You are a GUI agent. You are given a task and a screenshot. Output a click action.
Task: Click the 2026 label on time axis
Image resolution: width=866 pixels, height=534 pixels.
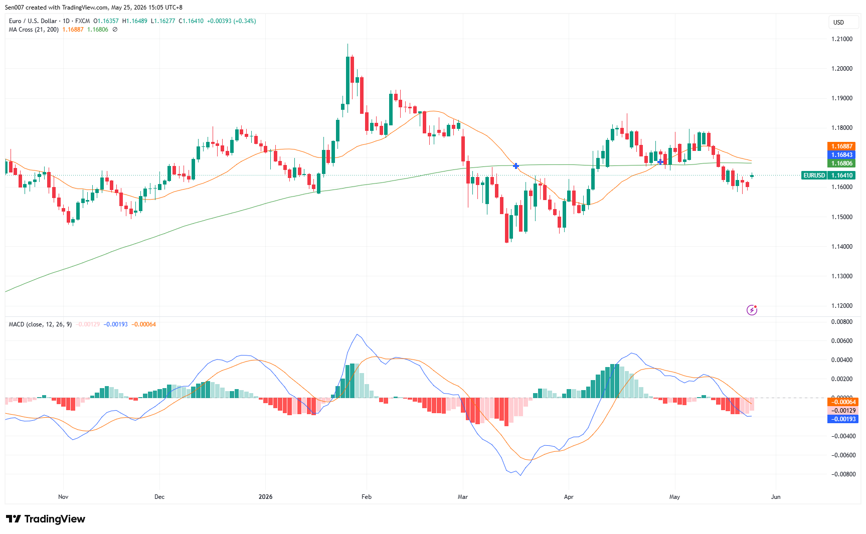265,497
